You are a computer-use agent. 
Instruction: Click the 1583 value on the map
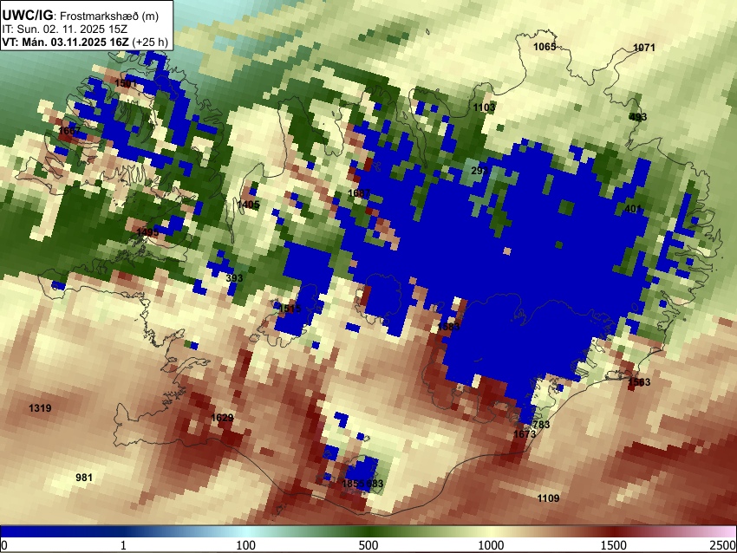(448, 327)
